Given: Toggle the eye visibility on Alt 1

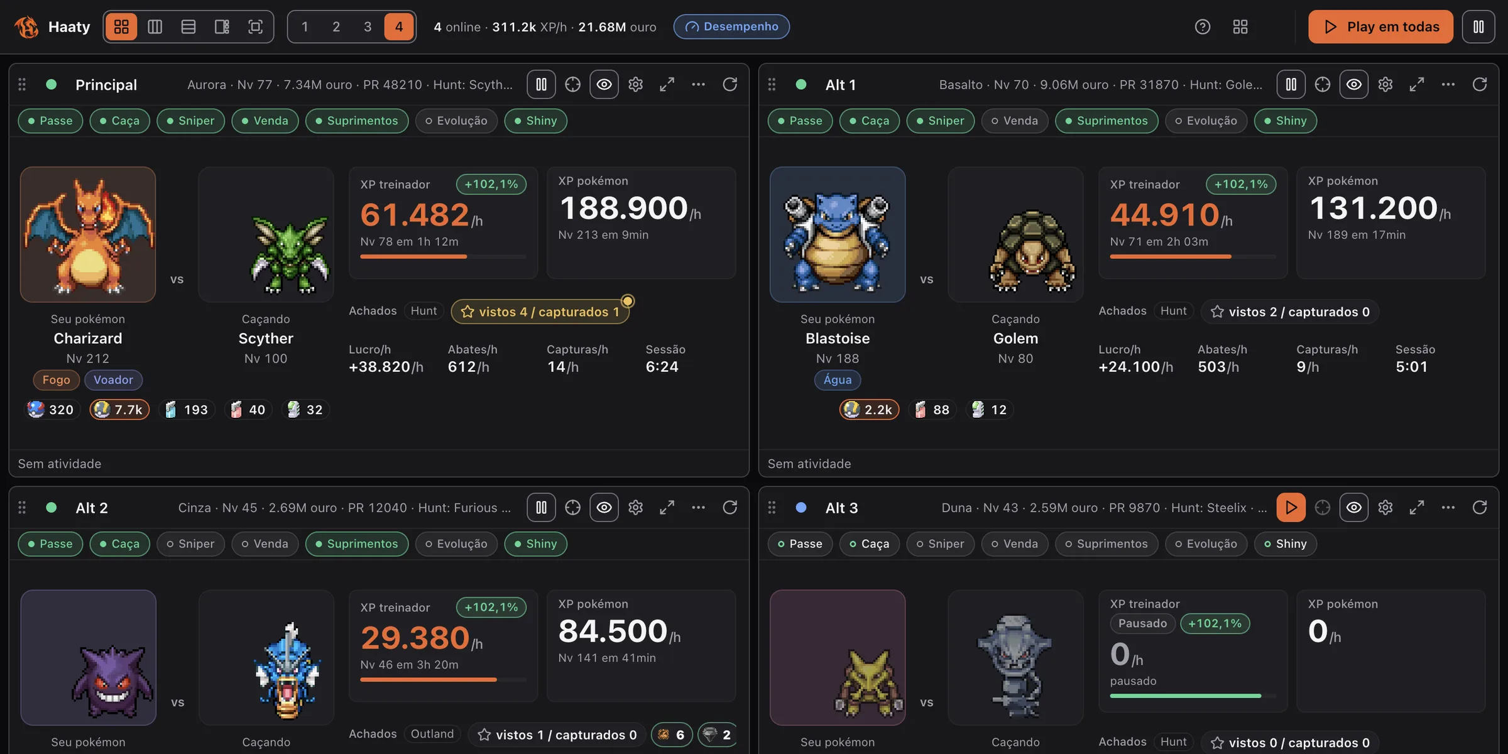Looking at the screenshot, I should click(x=1353, y=84).
